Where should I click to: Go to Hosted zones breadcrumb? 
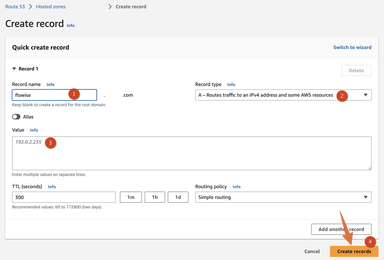(x=51, y=7)
